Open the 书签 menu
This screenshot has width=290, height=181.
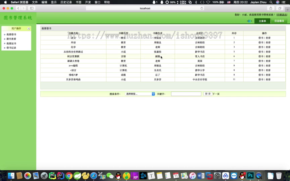79,2
